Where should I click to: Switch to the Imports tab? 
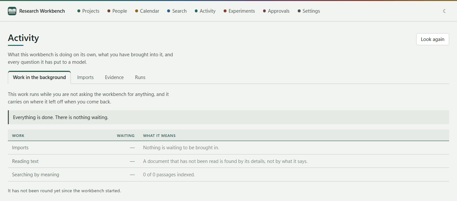[86, 77]
